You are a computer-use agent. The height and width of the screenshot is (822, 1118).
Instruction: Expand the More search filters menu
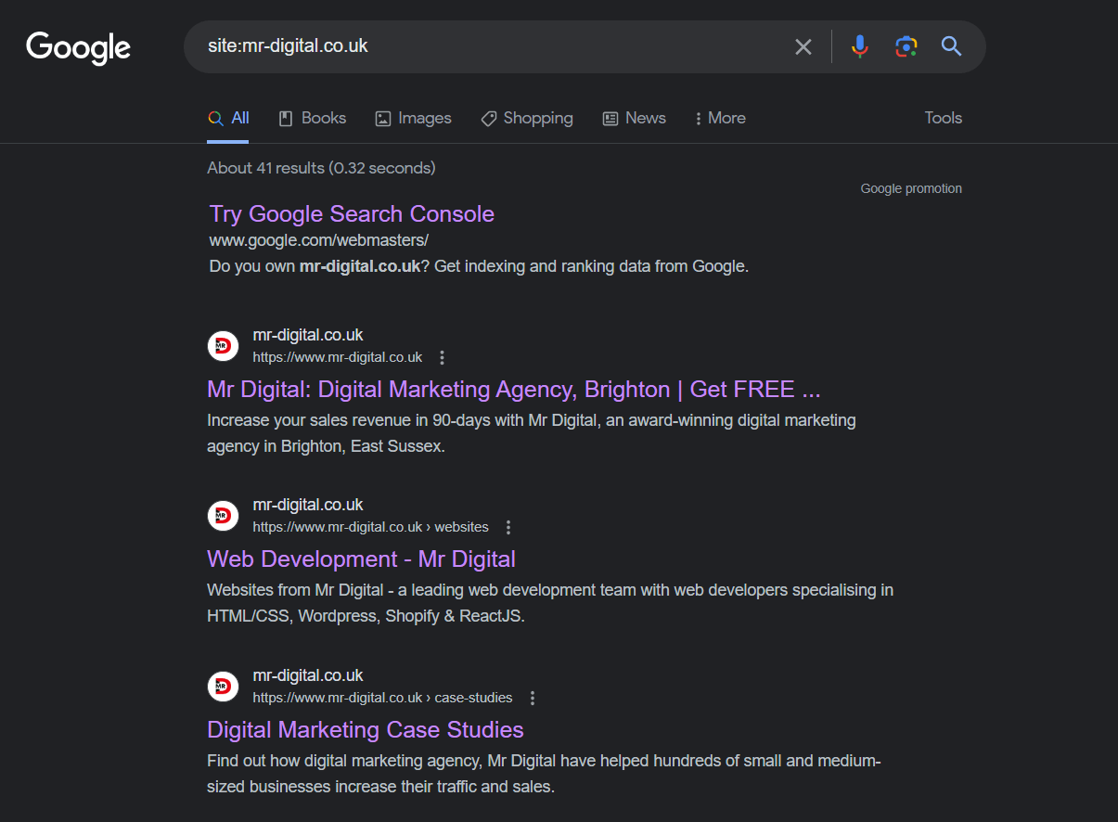[720, 118]
